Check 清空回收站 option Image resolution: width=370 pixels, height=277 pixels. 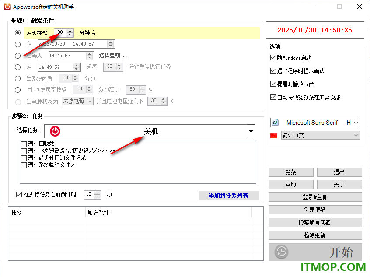point(24,144)
